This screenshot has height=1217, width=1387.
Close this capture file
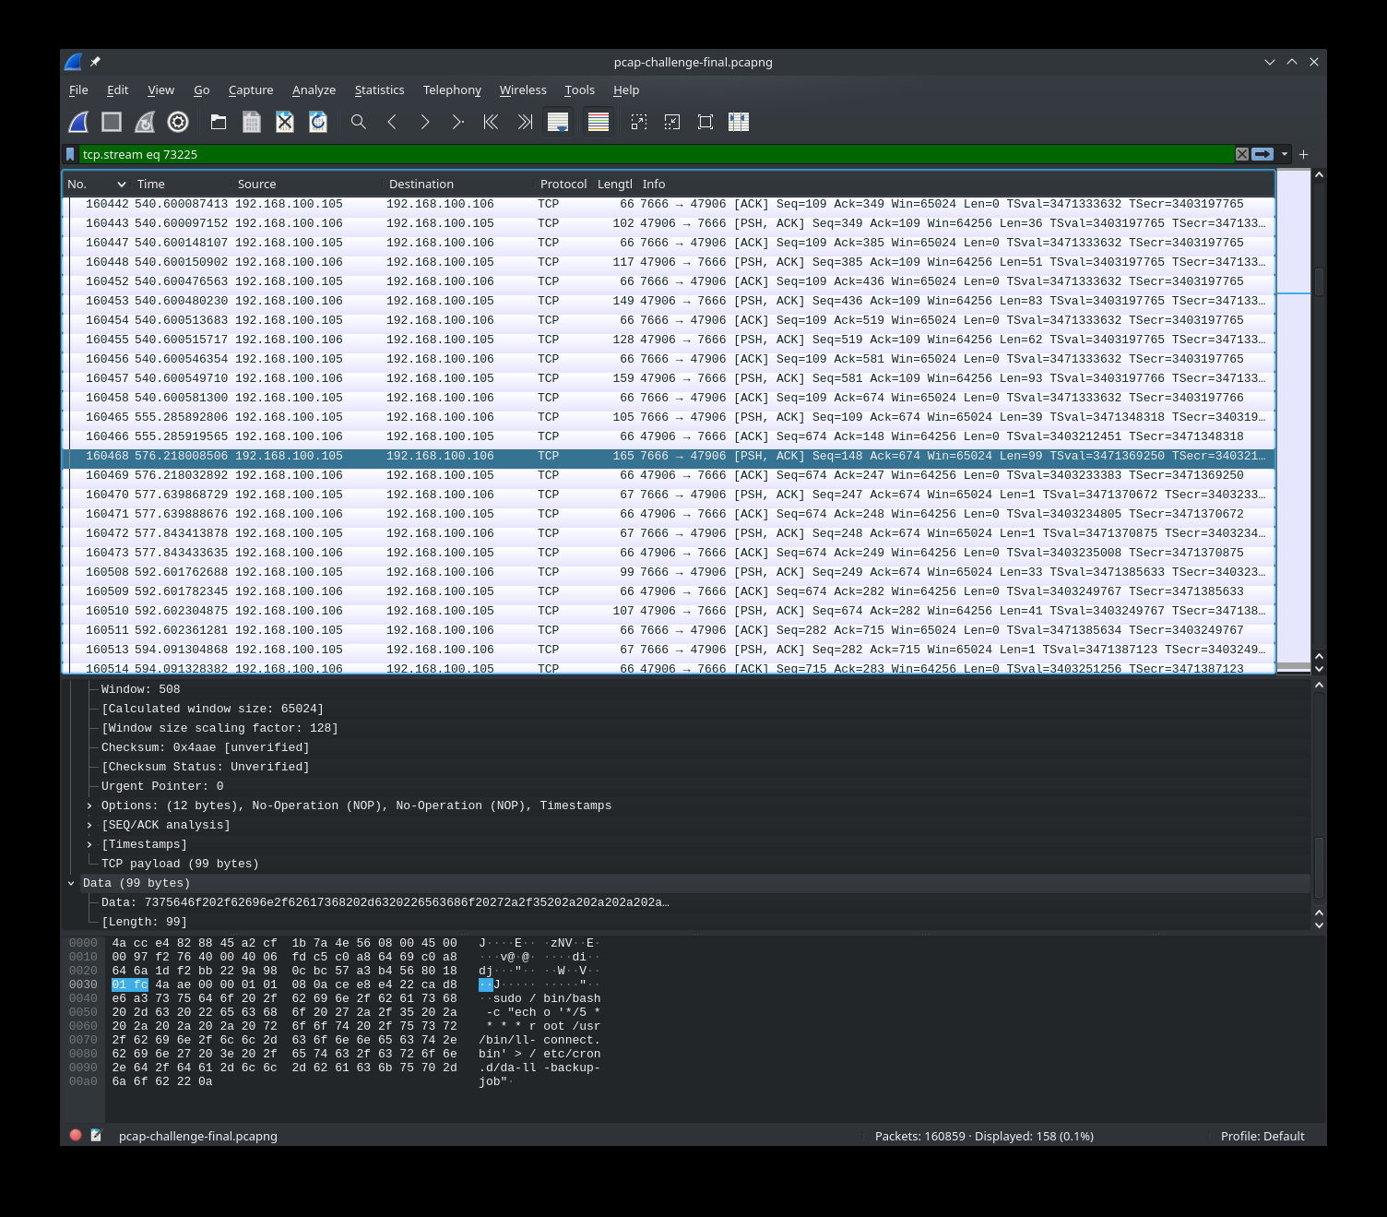click(285, 122)
